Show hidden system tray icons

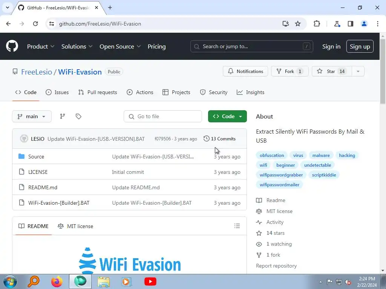click(x=320, y=282)
